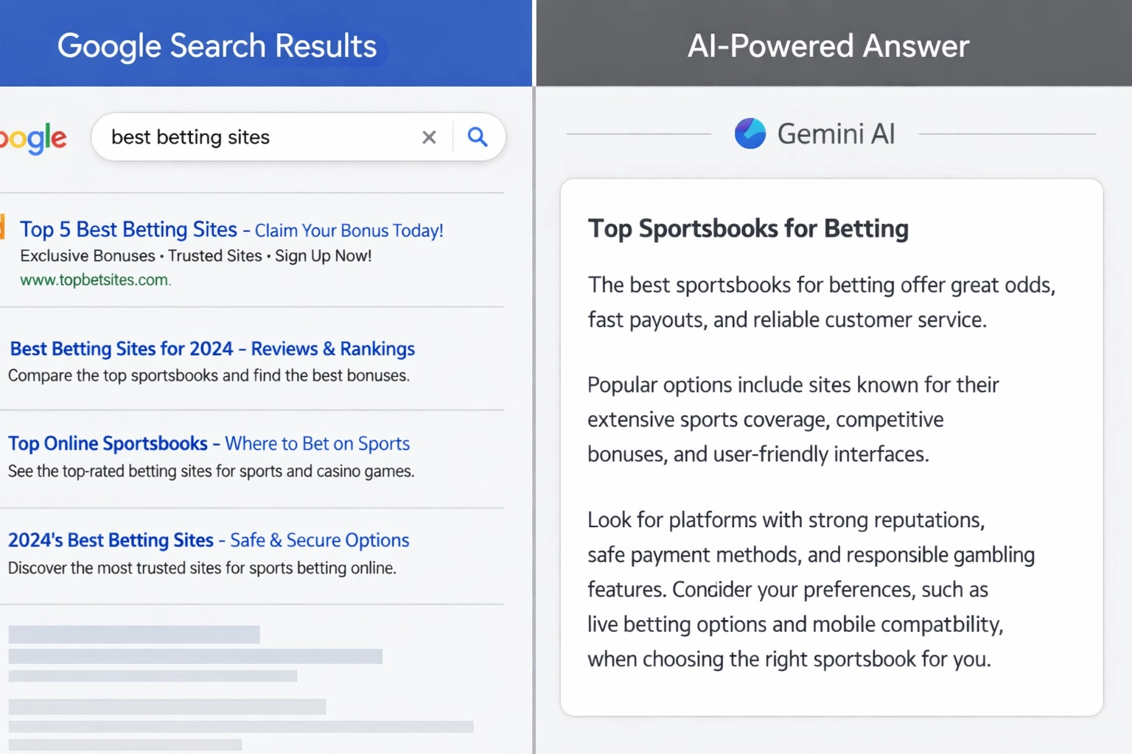Click the best betting sites query text
This screenshot has width=1132, height=754.
[x=190, y=137]
